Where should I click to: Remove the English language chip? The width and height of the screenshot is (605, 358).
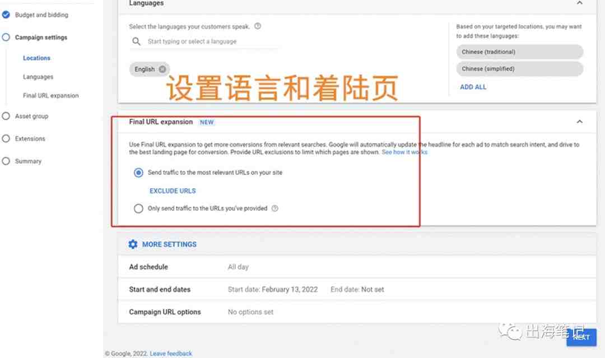[x=162, y=69]
